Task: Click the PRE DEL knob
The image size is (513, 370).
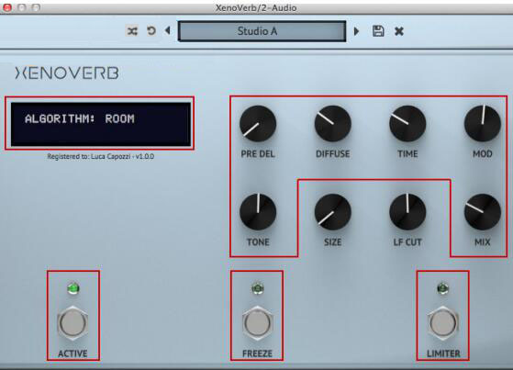Action: [258, 123]
